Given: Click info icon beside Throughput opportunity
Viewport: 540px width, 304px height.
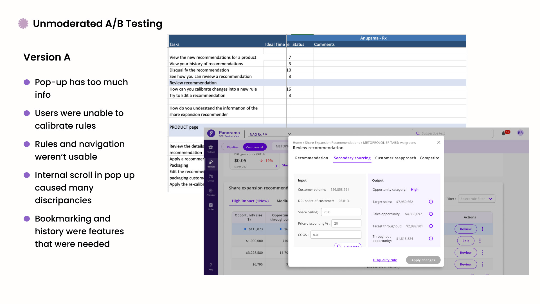Looking at the screenshot, I should point(431,238).
